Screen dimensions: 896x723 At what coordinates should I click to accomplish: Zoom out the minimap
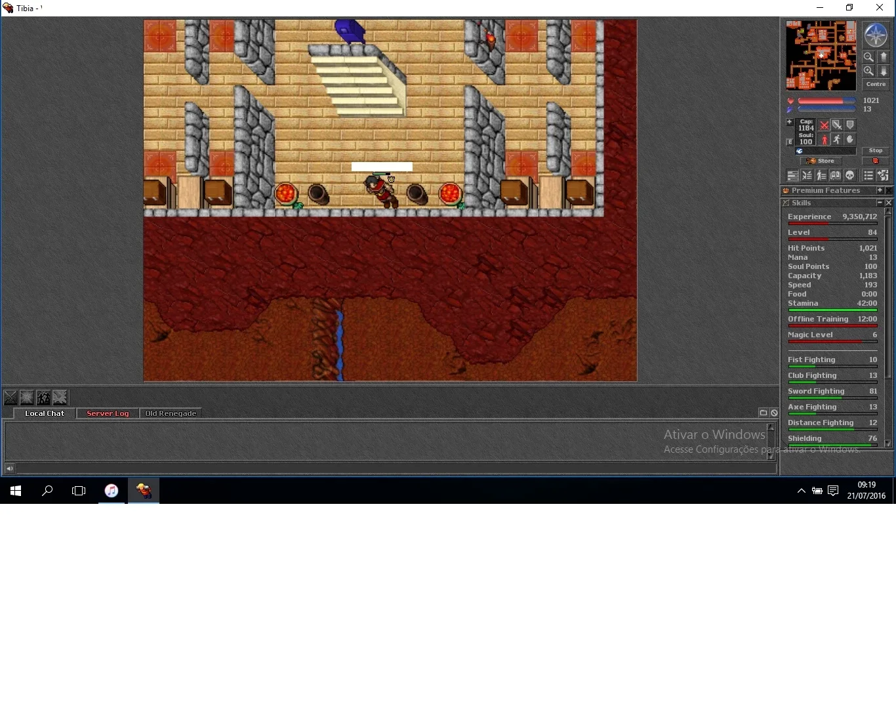[868, 57]
